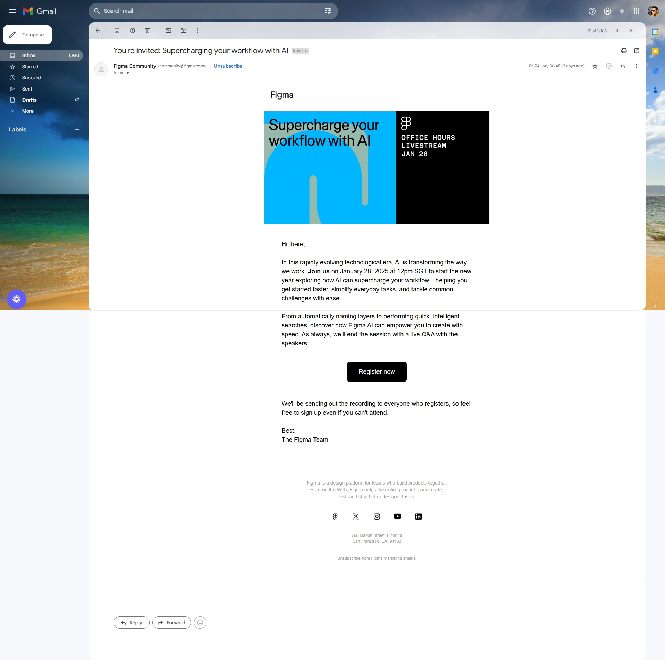Screen dimensions: 665x660
Task: Open Google Keep side panel
Action: (655, 51)
